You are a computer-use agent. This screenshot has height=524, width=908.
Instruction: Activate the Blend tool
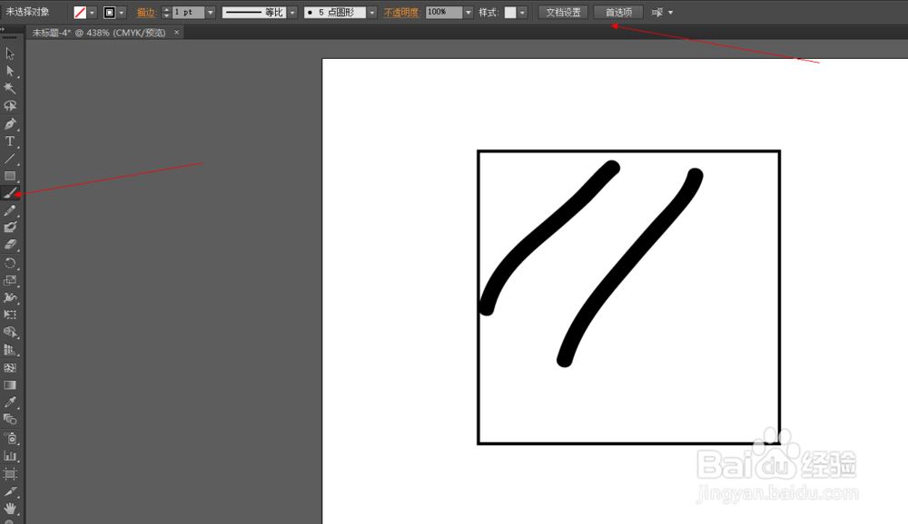10,420
